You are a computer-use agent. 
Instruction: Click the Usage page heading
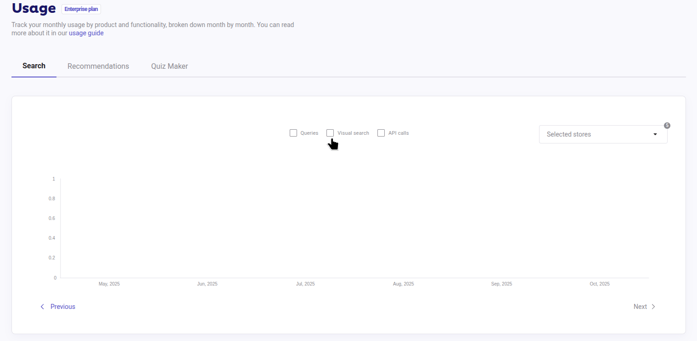point(34,8)
